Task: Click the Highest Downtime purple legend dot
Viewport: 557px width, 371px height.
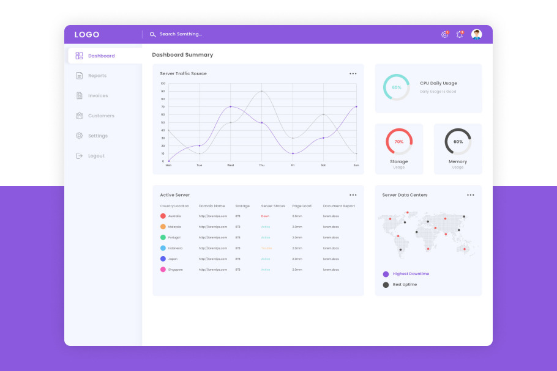Action: point(386,274)
